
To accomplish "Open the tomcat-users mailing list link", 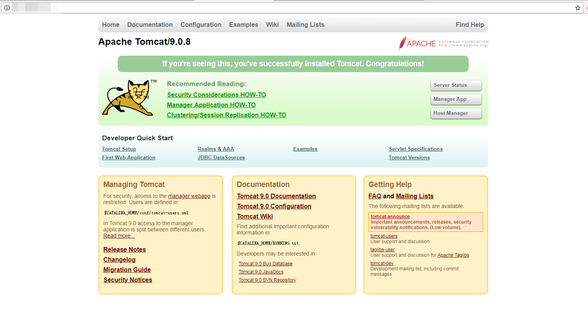I will 384,236.
